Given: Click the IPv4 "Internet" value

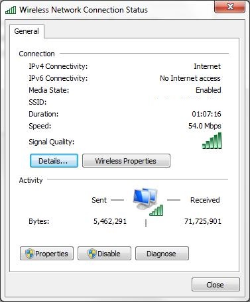Looking at the screenshot, I should pos(207,66).
